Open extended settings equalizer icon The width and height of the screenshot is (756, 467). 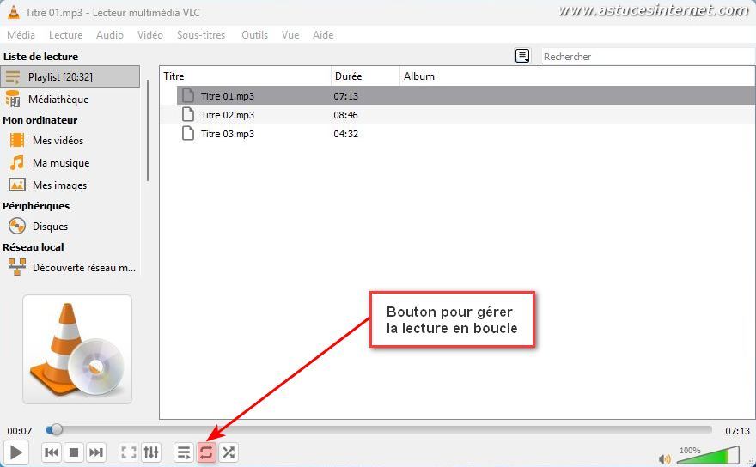click(151, 452)
